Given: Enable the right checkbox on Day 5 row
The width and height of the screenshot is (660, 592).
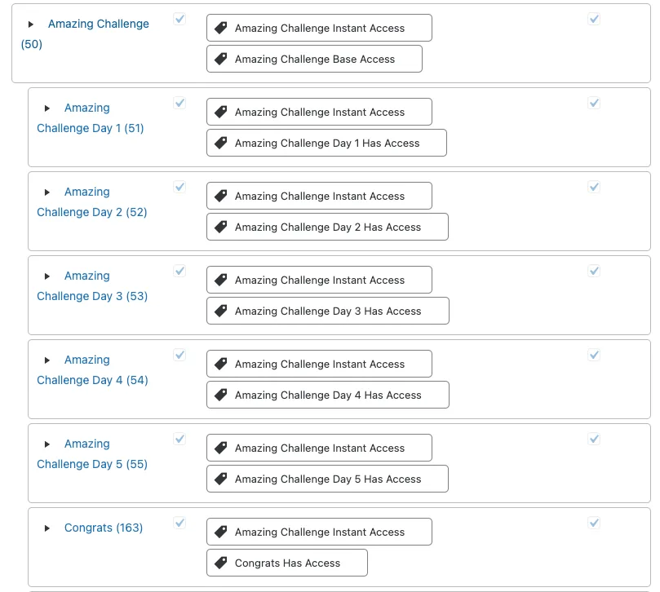Looking at the screenshot, I should click(x=594, y=439).
